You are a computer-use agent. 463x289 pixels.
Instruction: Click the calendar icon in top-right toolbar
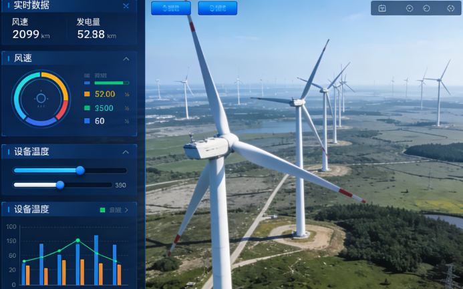[x=382, y=9]
